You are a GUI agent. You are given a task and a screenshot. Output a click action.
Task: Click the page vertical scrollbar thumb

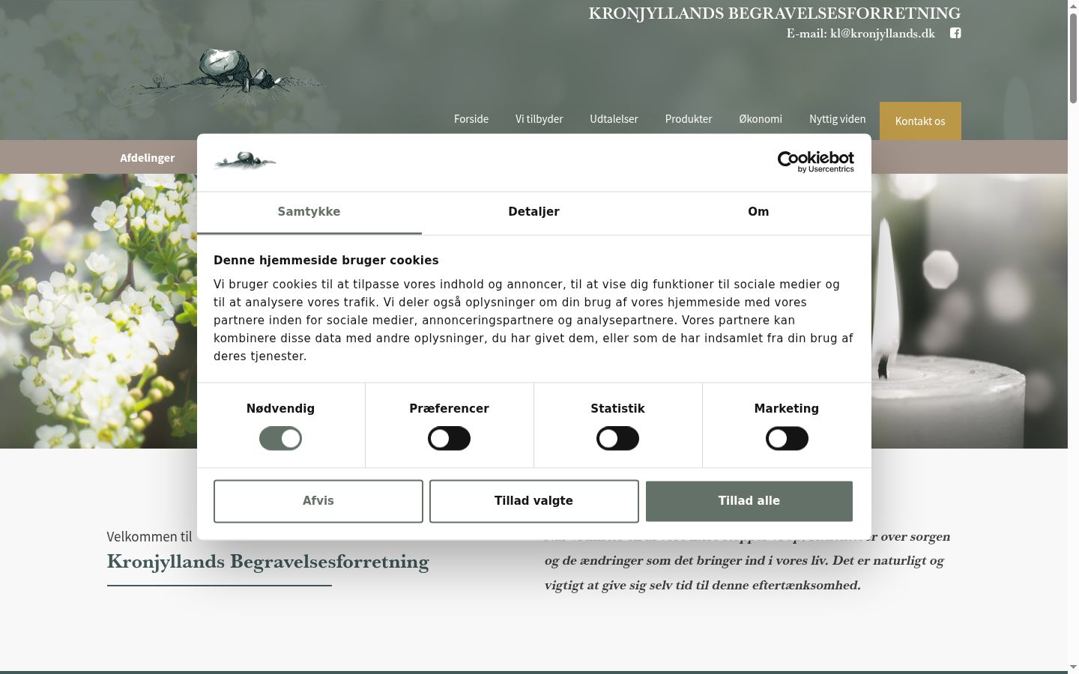(1073, 58)
